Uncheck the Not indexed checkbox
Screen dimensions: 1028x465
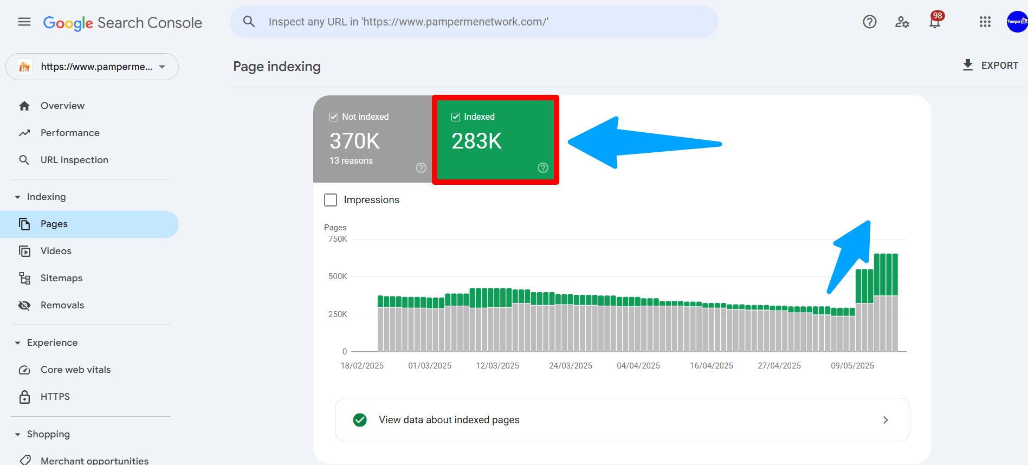click(x=334, y=117)
